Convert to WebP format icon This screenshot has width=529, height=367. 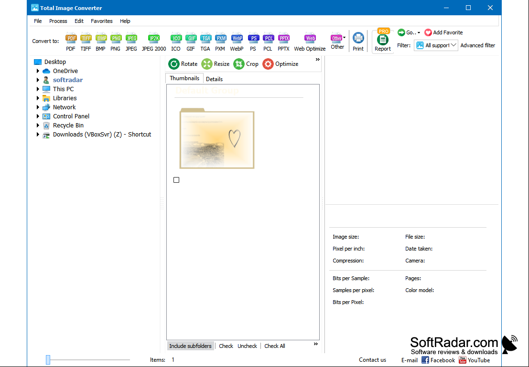tap(237, 42)
